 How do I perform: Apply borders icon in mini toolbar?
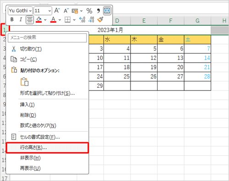click(67, 20)
